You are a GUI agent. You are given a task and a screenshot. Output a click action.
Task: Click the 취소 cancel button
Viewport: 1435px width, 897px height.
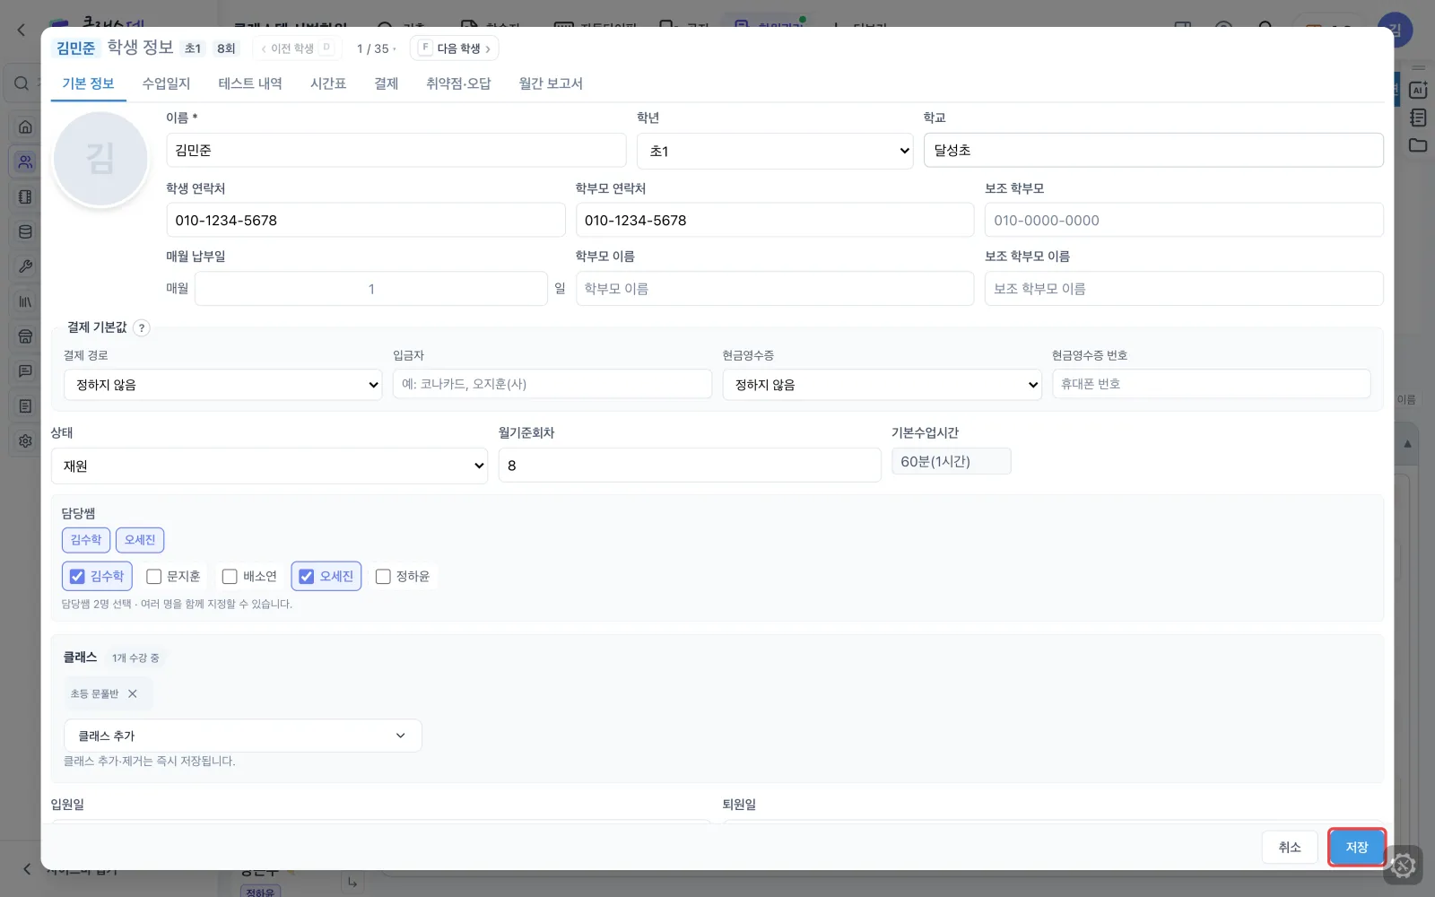pyautogui.click(x=1290, y=847)
